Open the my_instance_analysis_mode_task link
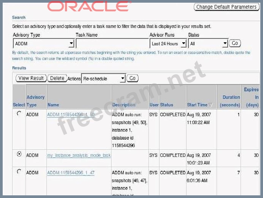 pos(79,155)
